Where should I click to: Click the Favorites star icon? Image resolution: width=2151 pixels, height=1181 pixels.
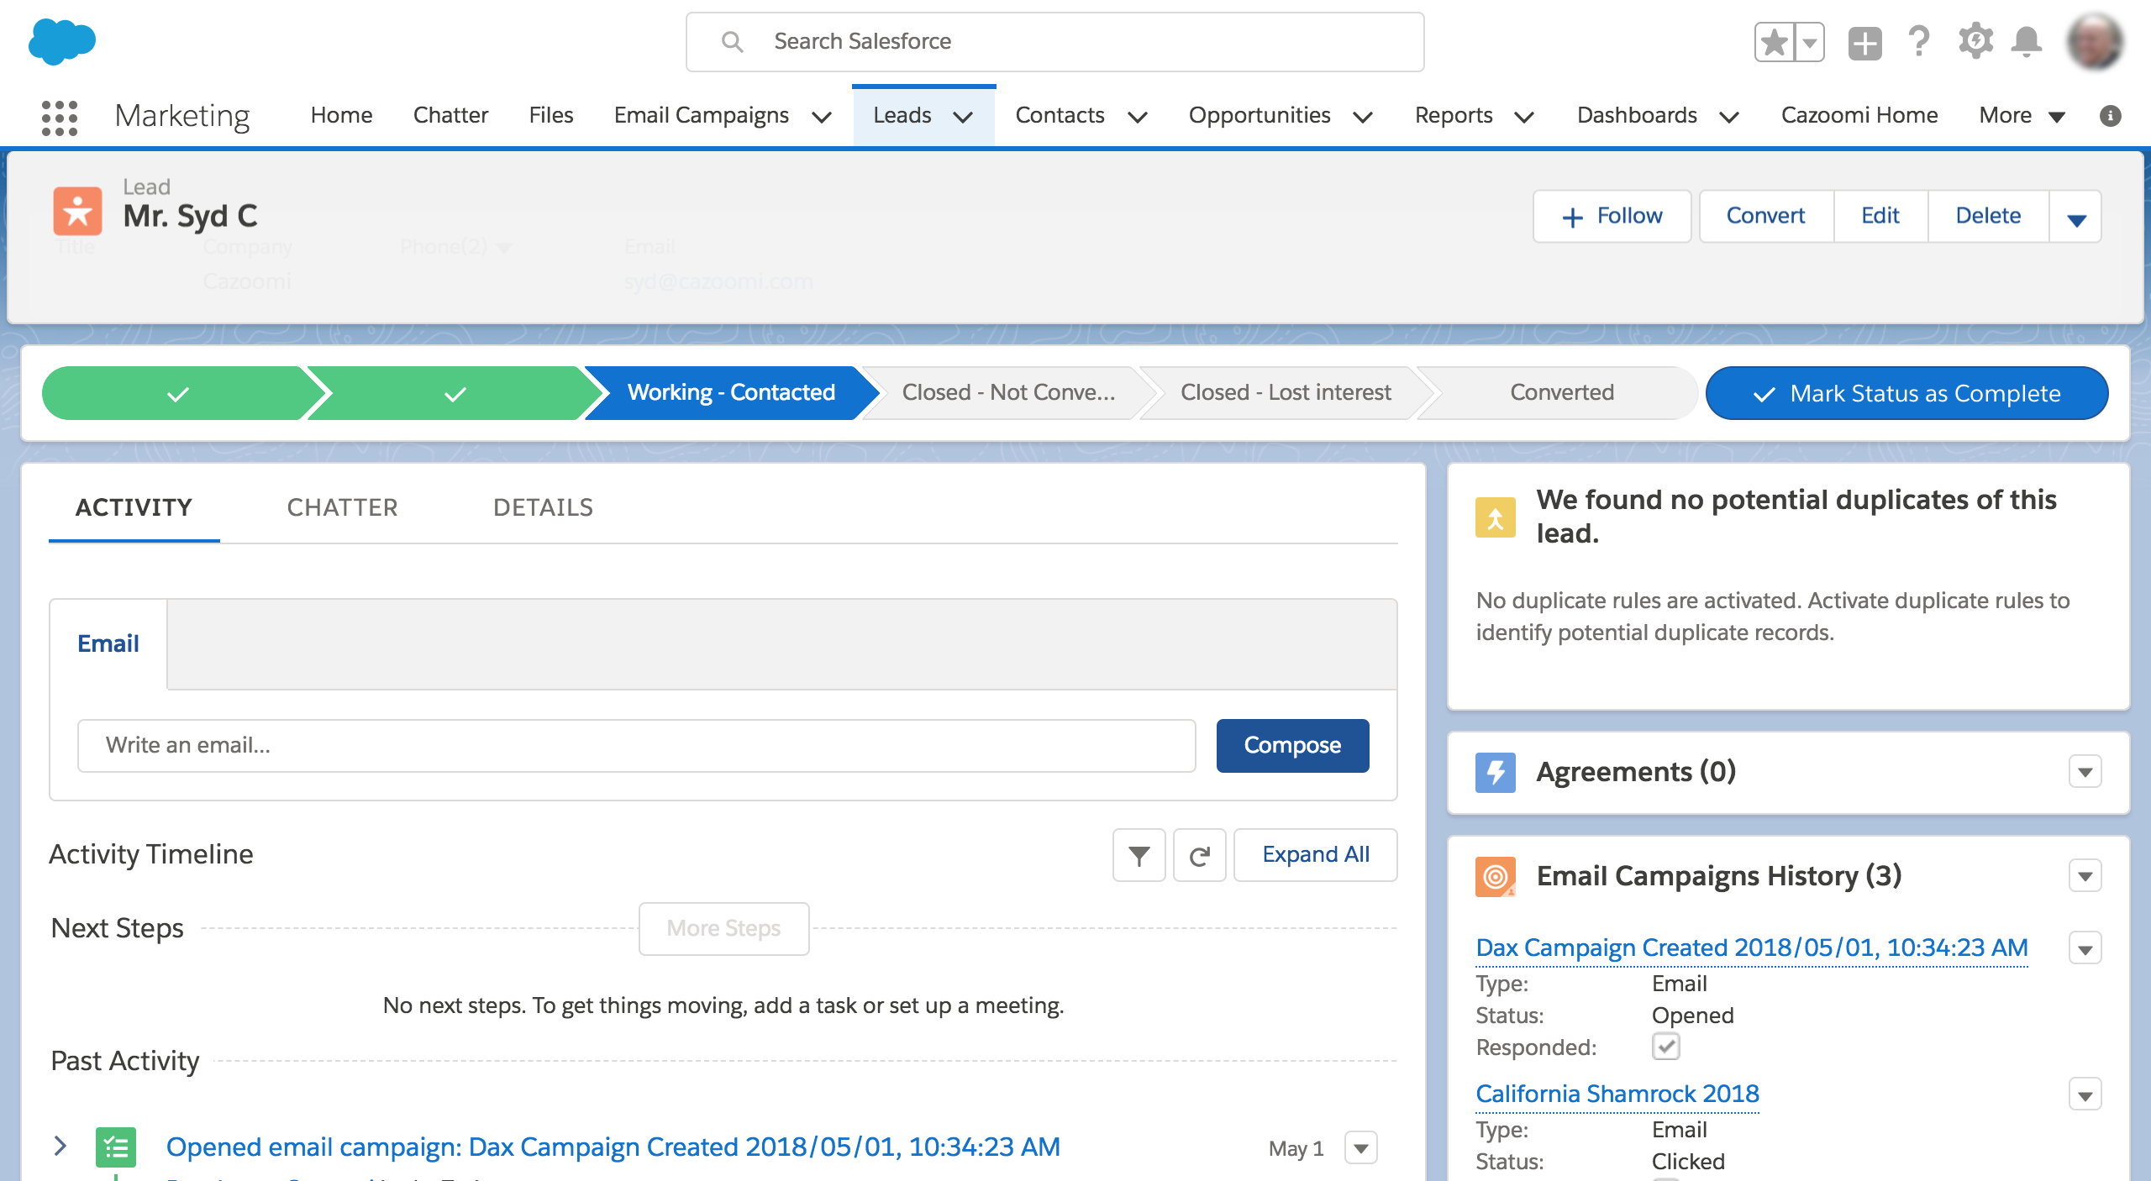pyautogui.click(x=1775, y=42)
